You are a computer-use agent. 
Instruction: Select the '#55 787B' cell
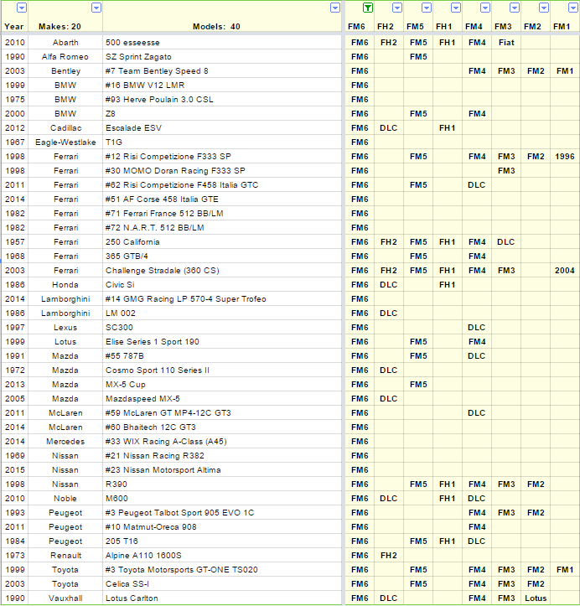pos(222,356)
